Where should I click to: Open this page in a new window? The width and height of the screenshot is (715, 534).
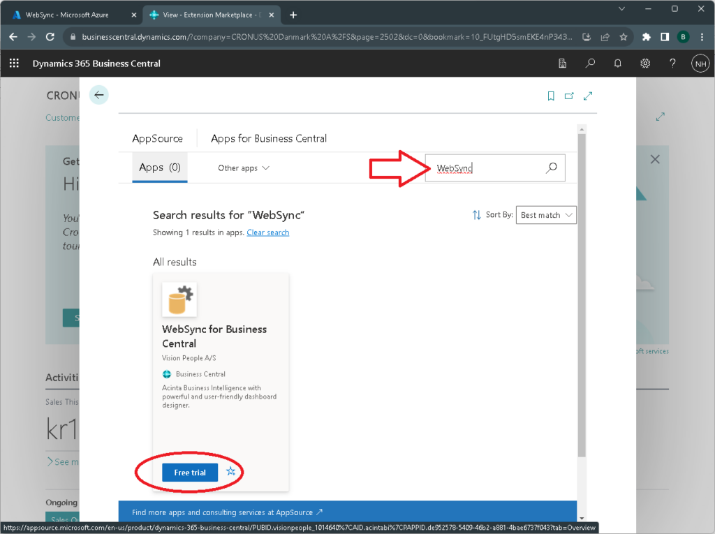(x=569, y=96)
